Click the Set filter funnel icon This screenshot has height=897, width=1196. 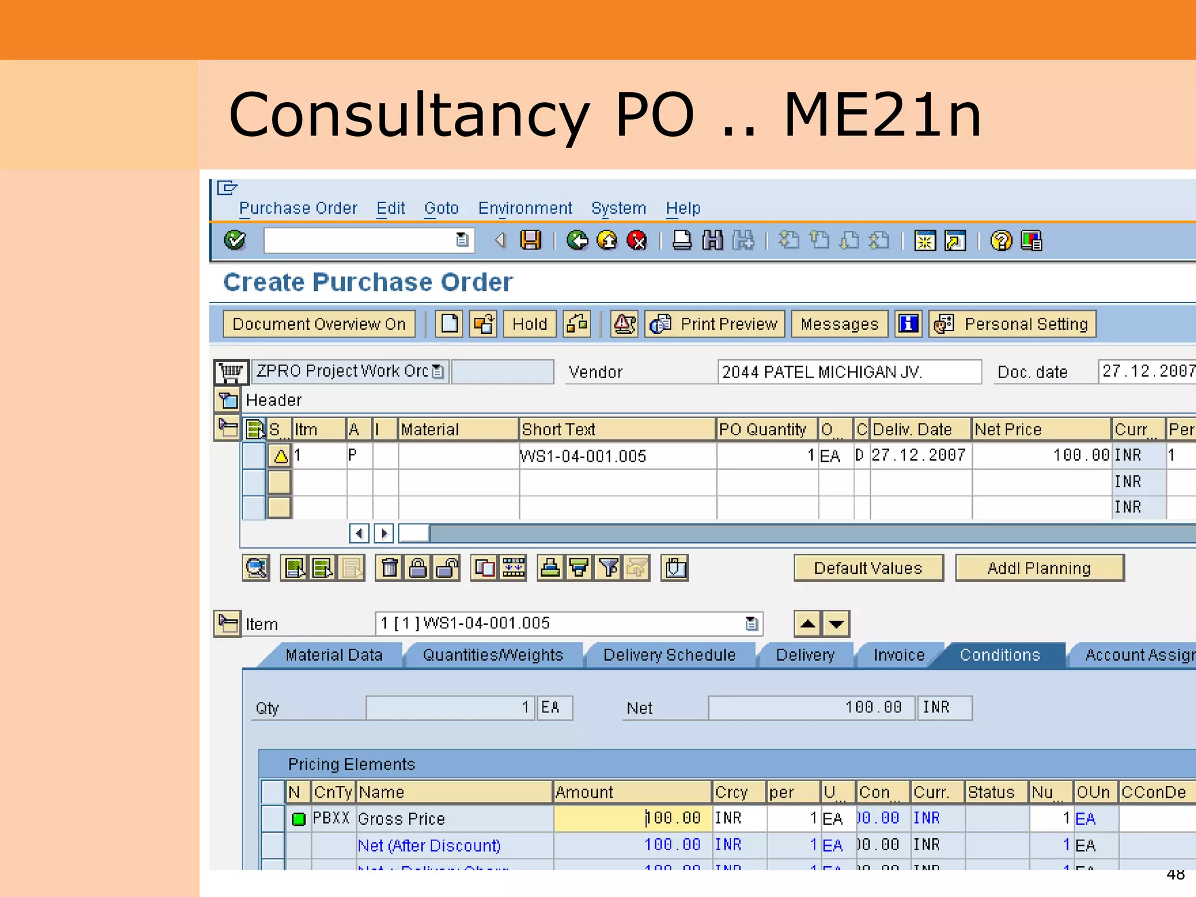click(609, 568)
